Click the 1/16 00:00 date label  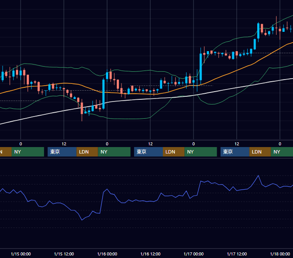[x=107, y=254]
